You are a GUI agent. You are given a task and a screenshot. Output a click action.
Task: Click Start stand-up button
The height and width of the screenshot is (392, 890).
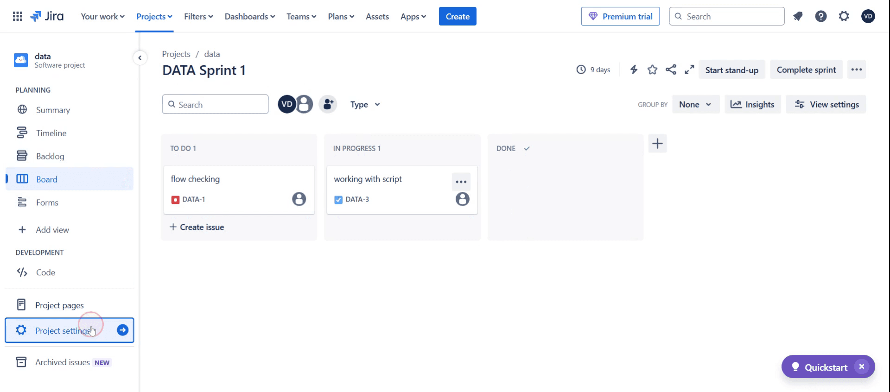coord(732,70)
